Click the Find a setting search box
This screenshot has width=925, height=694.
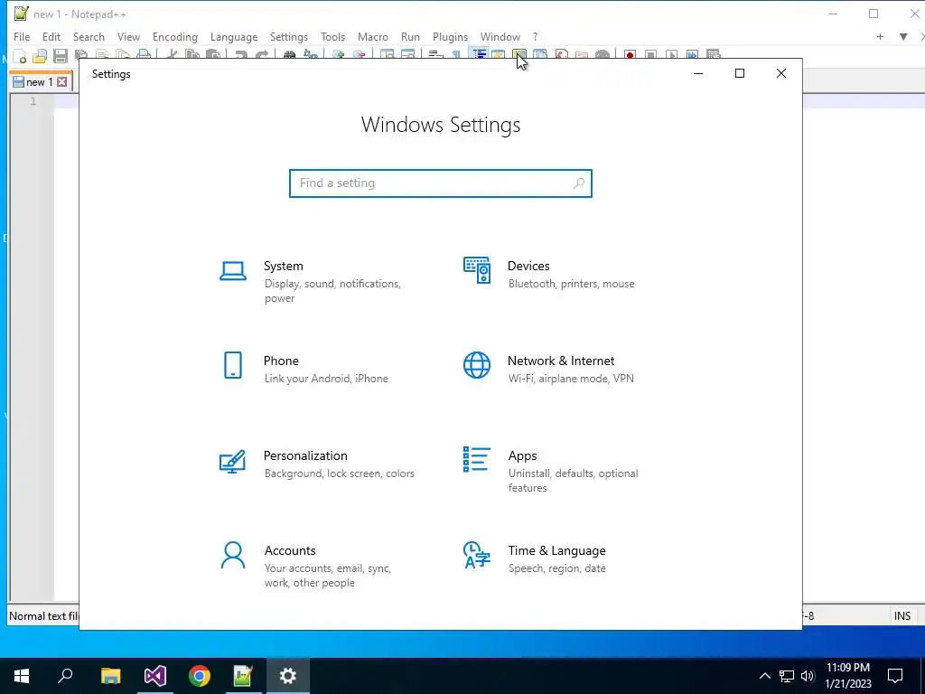pos(440,183)
